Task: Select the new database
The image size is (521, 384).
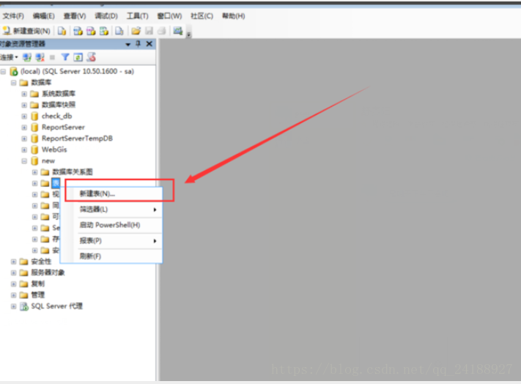Action: [x=48, y=160]
